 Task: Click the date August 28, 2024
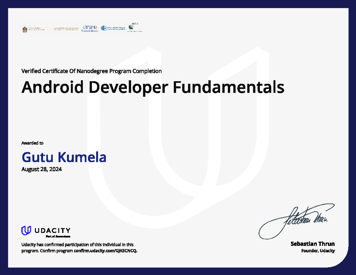(x=42, y=169)
